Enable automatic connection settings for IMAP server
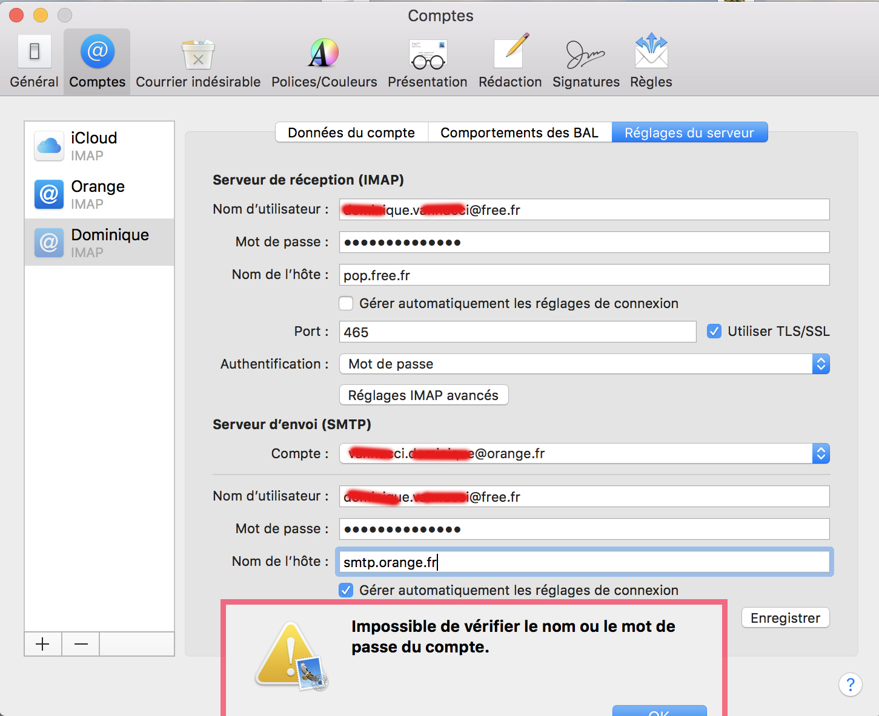879x716 pixels. pyautogui.click(x=346, y=303)
